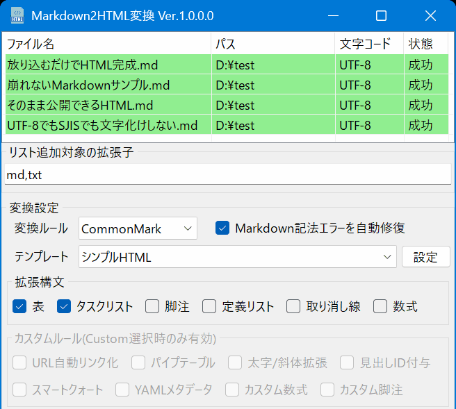Image resolution: width=456 pixels, height=409 pixels.
Task: Enable the 脚注 extension checkbox
Action: 152,306
